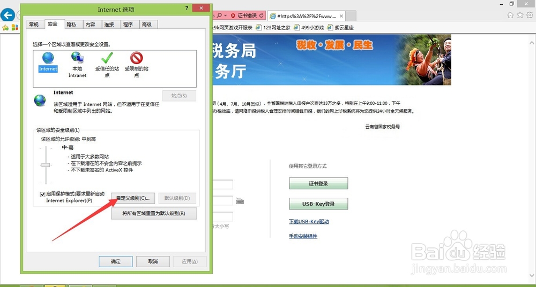This screenshot has height=287, width=536.
Task: Click the 使用其它登录方式 label
Action: click(308, 166)
